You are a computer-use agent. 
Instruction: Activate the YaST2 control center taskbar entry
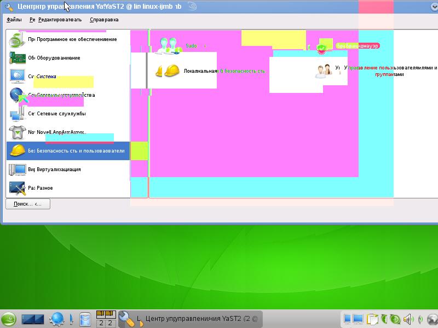[190, 319]
